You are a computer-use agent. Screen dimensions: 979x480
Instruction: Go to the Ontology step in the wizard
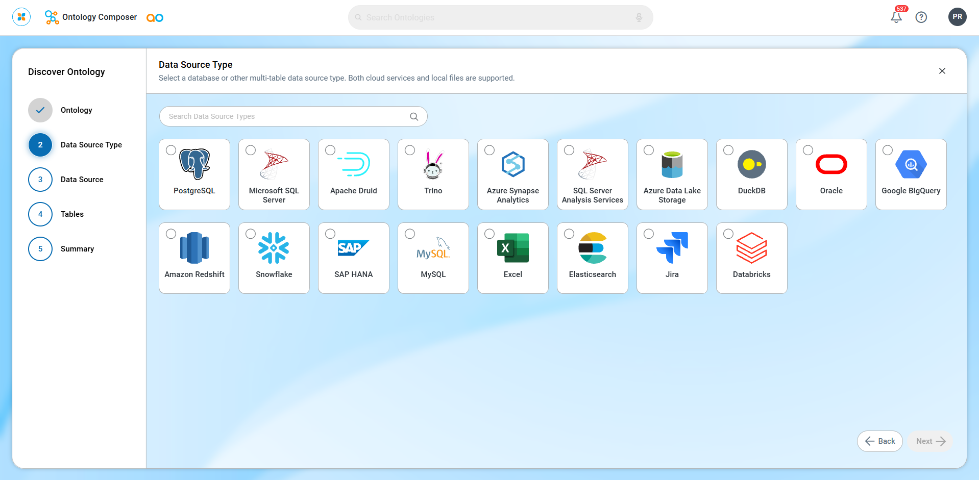pyautogui.click(x=60, y=110)
